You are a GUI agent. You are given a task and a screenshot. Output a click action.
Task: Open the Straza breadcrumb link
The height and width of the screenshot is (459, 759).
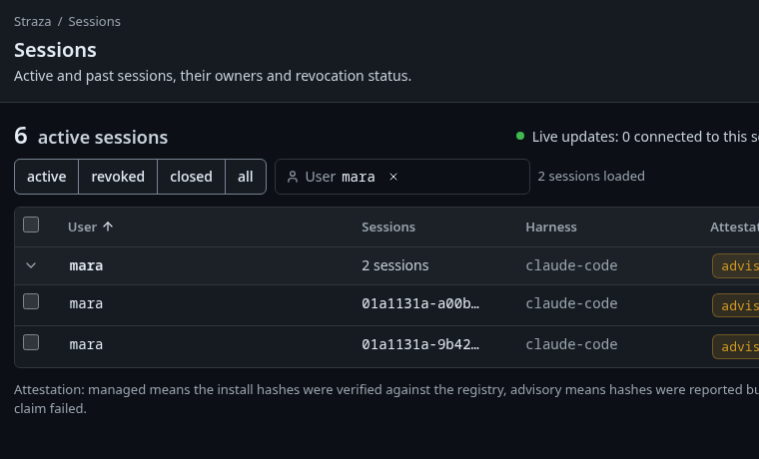pyautogui.click(x=32, y=22)
